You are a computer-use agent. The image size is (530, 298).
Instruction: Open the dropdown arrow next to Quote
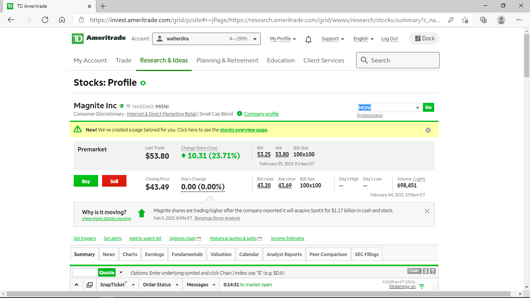point(121,272)
